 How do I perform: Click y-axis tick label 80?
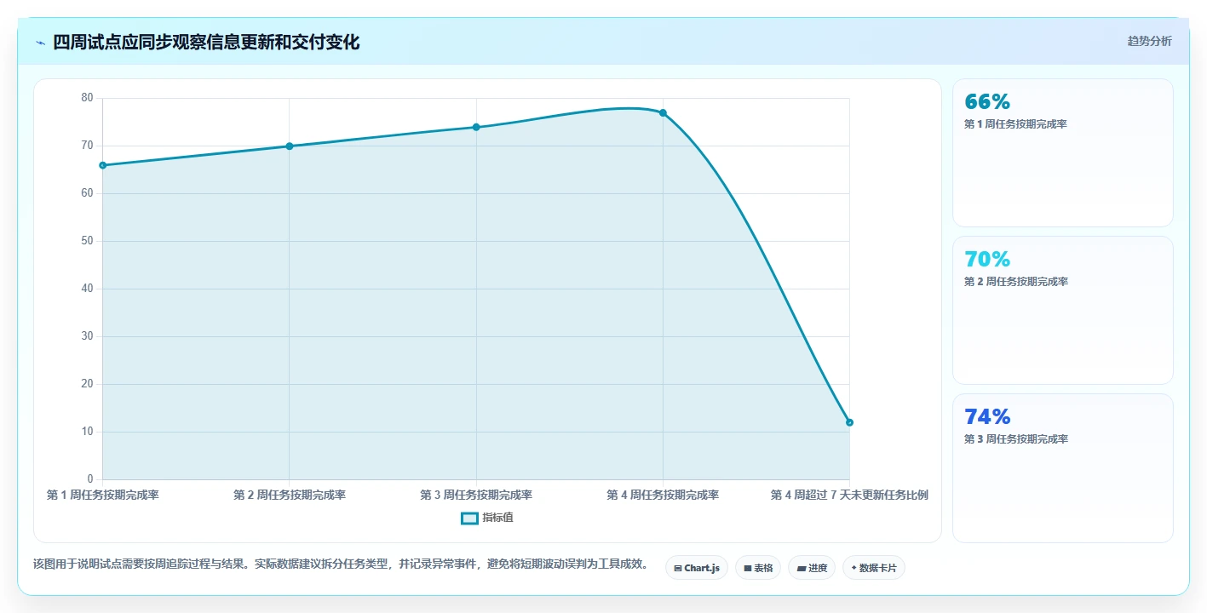[x=87, y=98]
